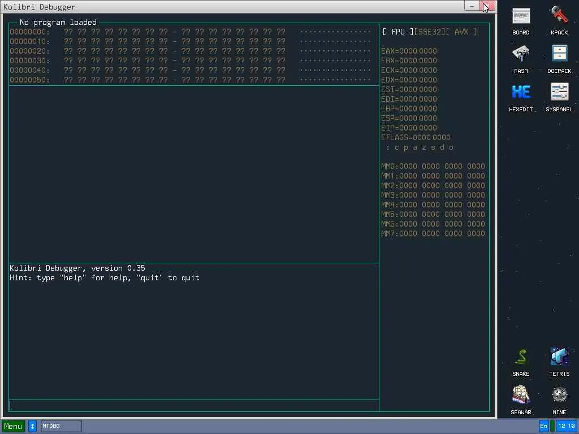Click the blue arrows button beside Menu
Viewport: 579px width, 434px height.
[32, 426]
